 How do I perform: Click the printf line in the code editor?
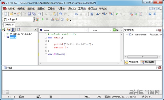point(73,44)
